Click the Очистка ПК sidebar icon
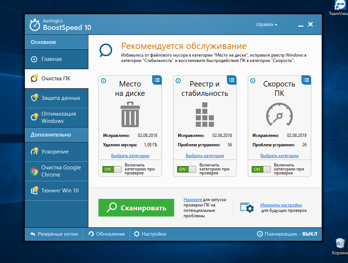 pos(34,78)
